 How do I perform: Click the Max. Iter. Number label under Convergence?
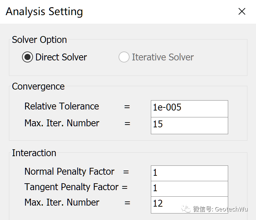(62, 123)
